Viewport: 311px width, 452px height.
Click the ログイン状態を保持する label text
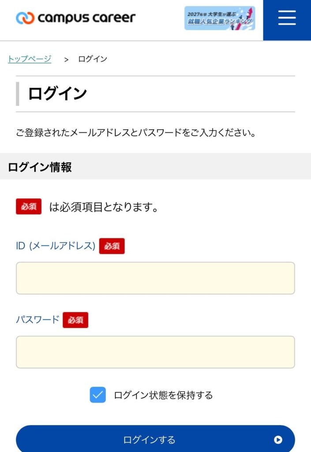point(163,395)
